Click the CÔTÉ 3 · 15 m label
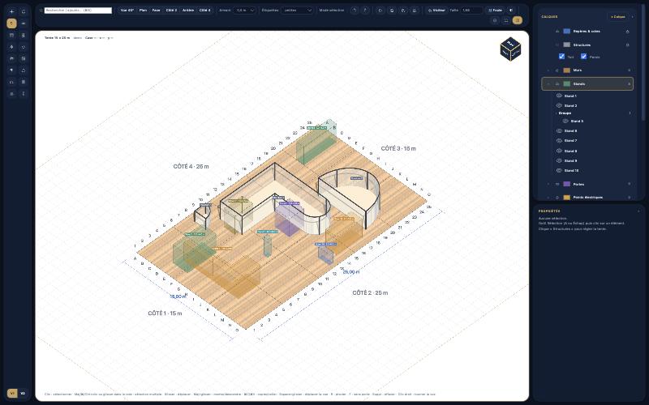The width and height of the screenshot is (649, 405). click(398, 149)
